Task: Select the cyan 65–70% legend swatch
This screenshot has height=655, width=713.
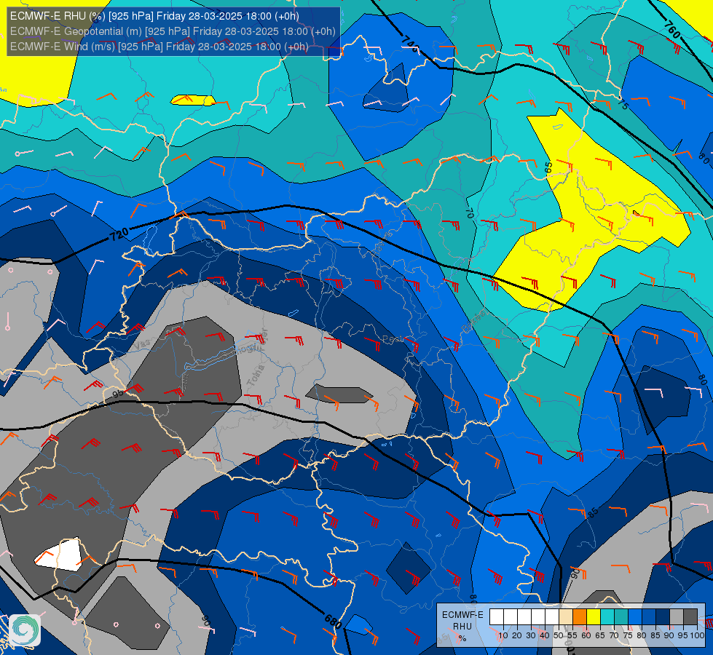Action: tap(607, 617)
